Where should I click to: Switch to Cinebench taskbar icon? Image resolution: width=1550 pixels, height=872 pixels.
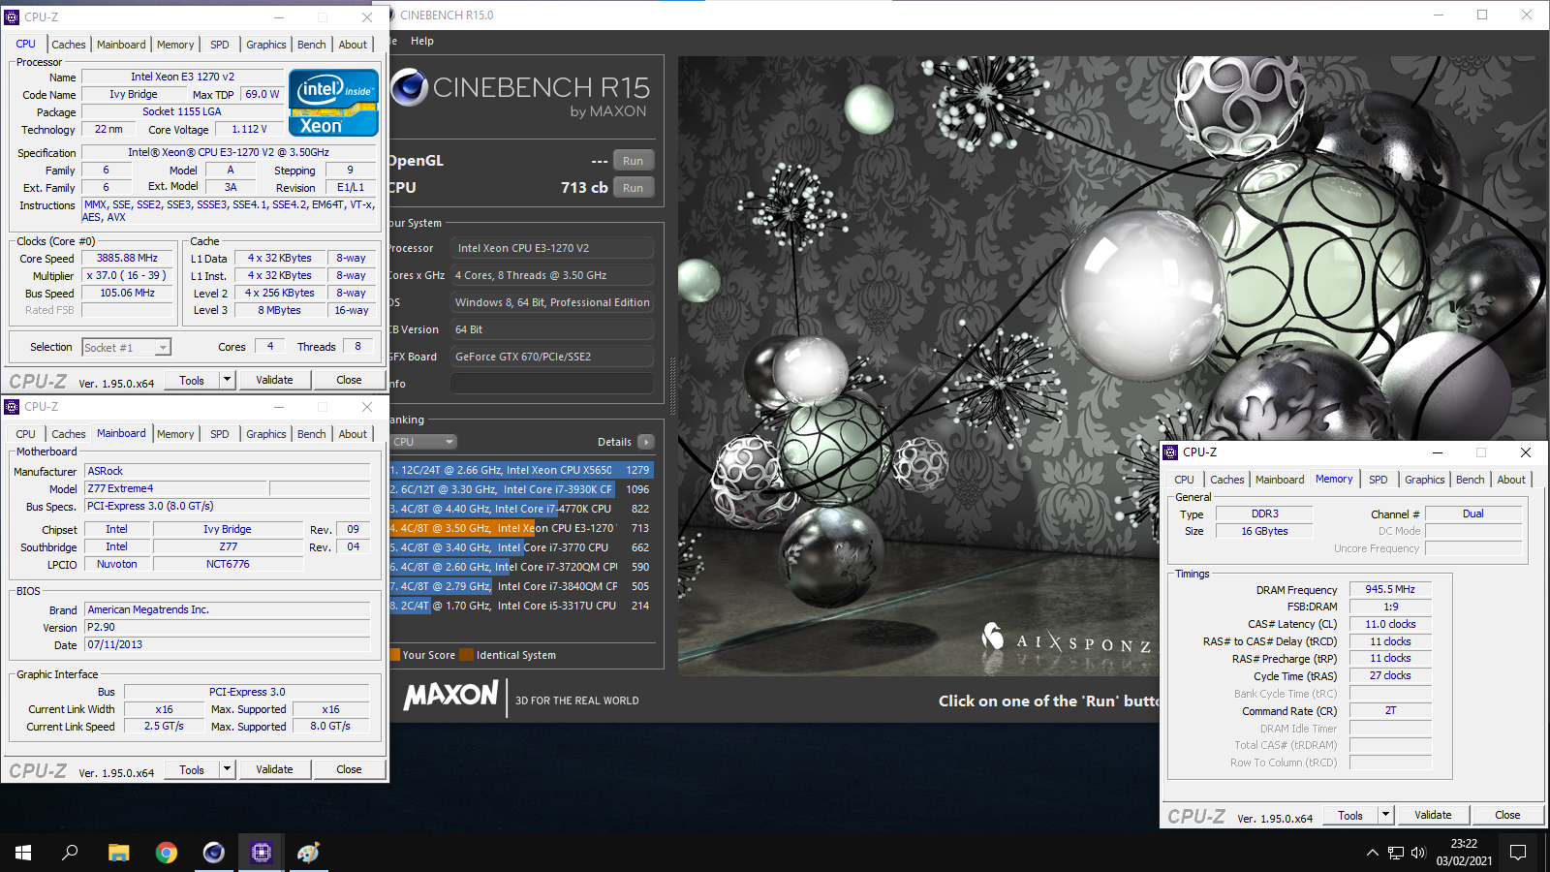[x=214, y=853]
